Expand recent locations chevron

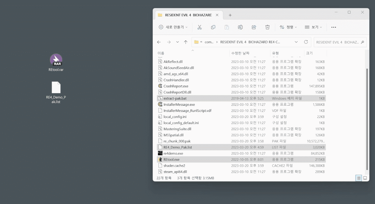click(178, 42)
